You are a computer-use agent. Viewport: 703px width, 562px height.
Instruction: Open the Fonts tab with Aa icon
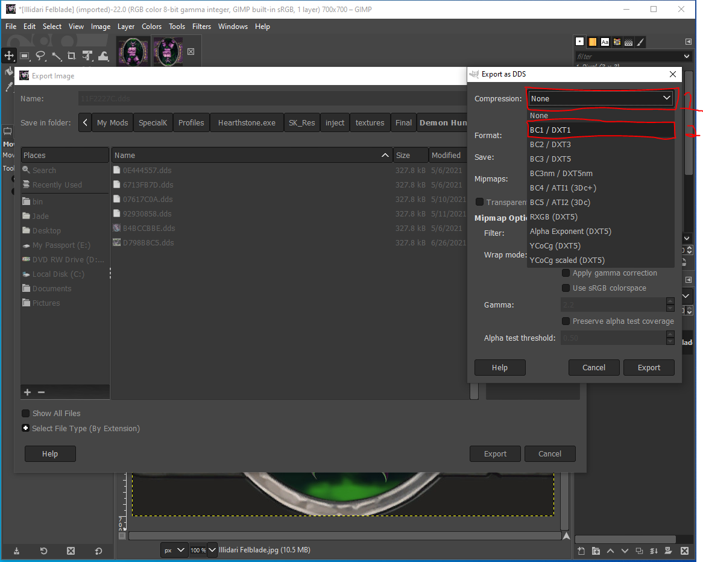(604, 42)
